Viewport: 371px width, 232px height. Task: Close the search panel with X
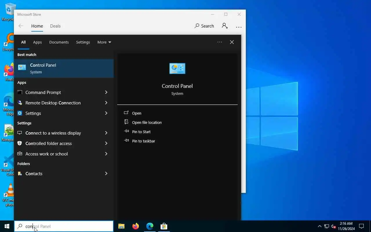point(232,42)
